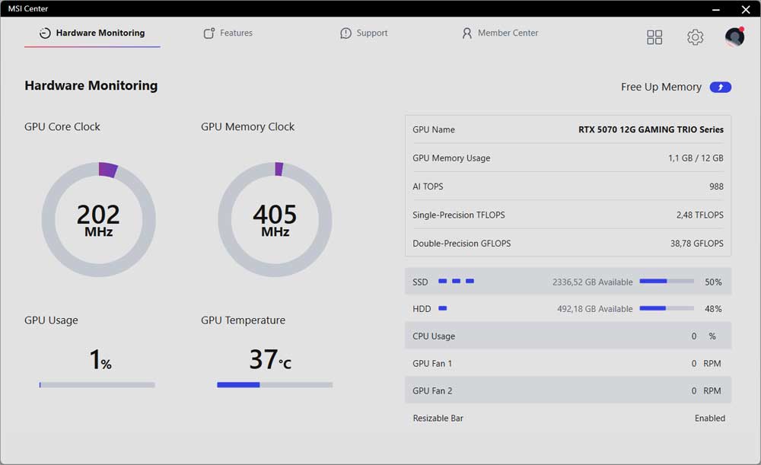Click the Hardware Monitoring gauge icon
Image resolution: width=761 pixels, height=465 pixels.
[45, 33]
